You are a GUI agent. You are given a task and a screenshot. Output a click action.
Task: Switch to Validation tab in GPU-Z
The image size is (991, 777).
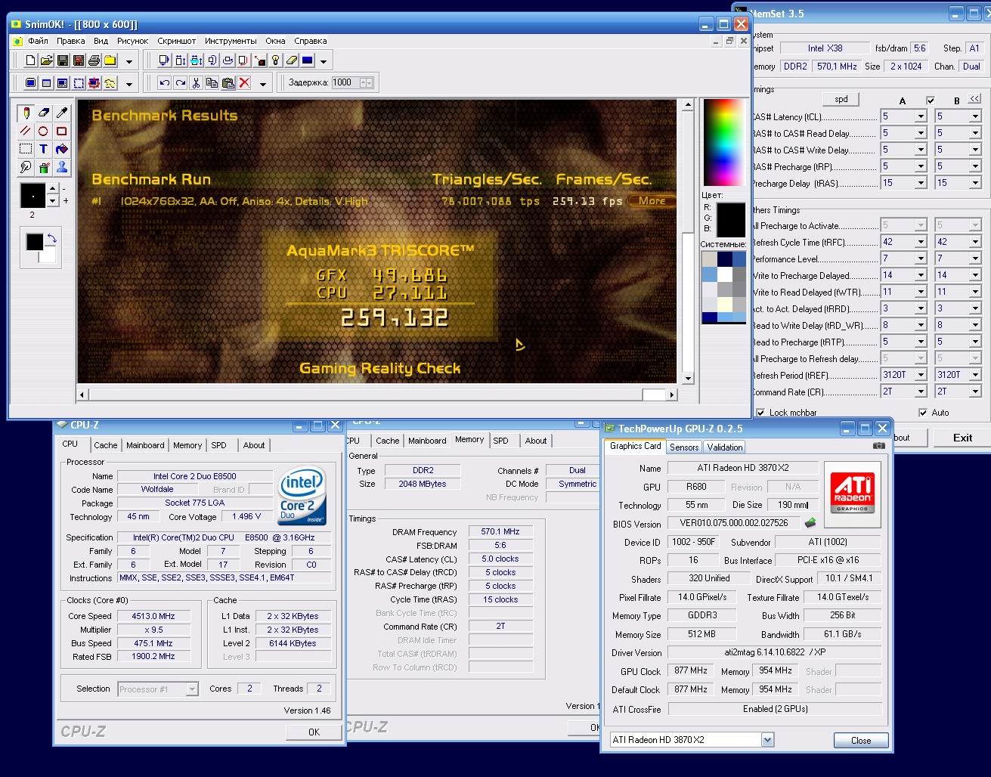(x=725, y=447)
